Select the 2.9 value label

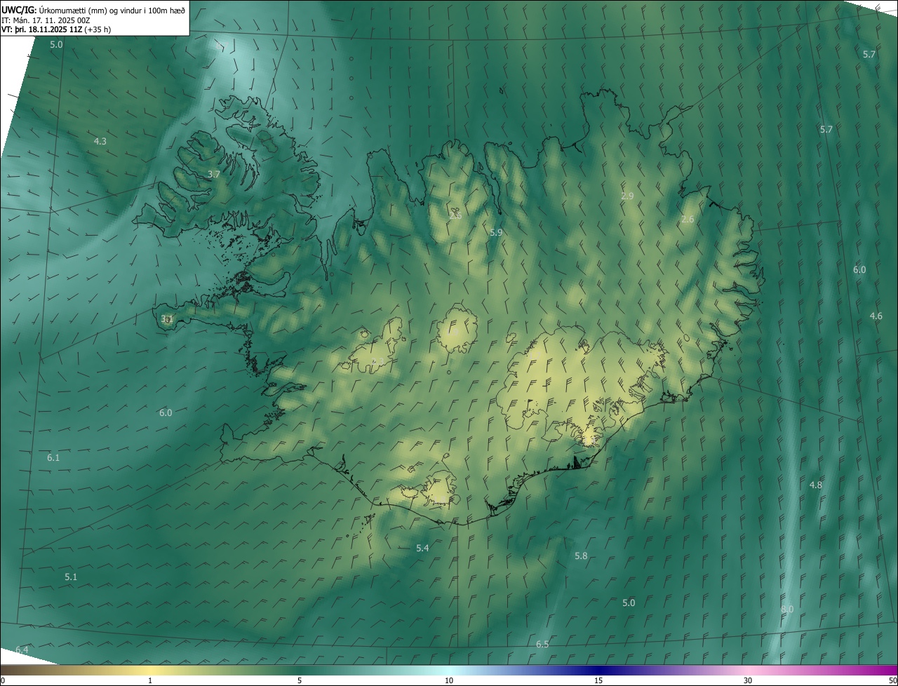click(627, 196)
